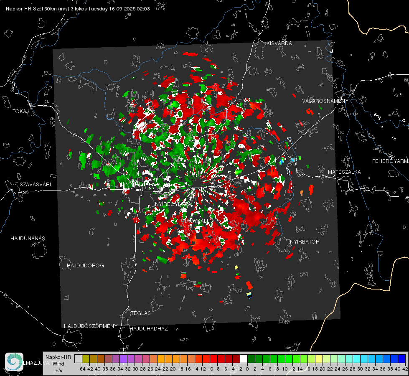This screenshot has width=409, height=376.
Task: Click the NYÍRBÁTOR town label
Action: pos(305,242)
